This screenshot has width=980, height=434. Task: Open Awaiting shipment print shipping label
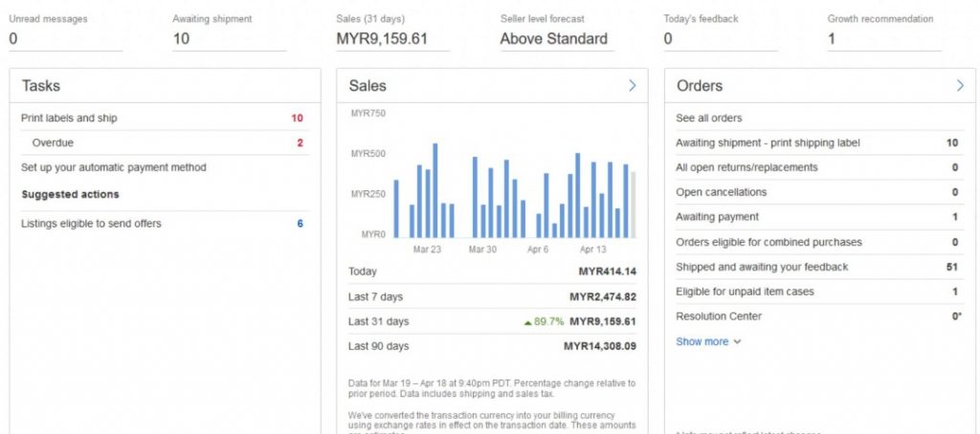coord(768,142)
